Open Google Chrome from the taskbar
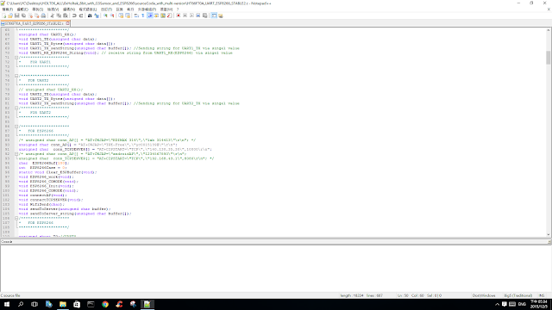Image resolution: width=552 pixels, height=310 pixels. point(105,304)
